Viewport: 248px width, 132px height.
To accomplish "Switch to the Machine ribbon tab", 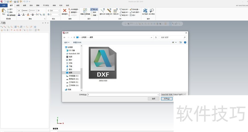I will click(x=61, y=5).
